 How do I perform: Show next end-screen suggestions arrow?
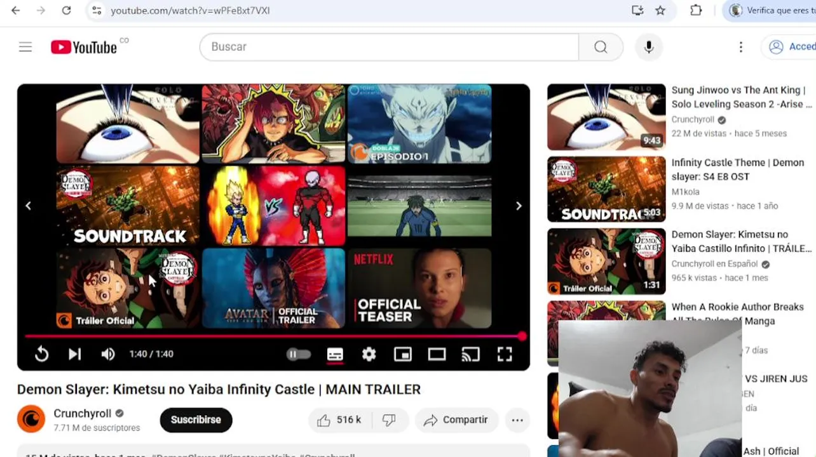point(519,206)
